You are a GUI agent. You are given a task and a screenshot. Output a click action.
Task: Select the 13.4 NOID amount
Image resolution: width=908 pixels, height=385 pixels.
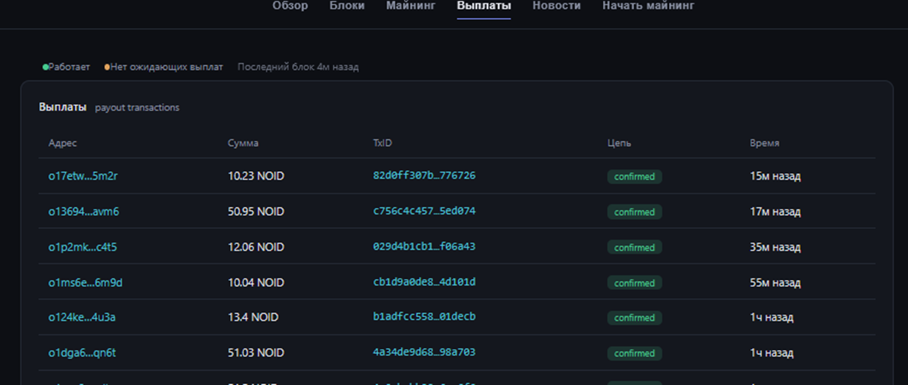pos(253,317)
